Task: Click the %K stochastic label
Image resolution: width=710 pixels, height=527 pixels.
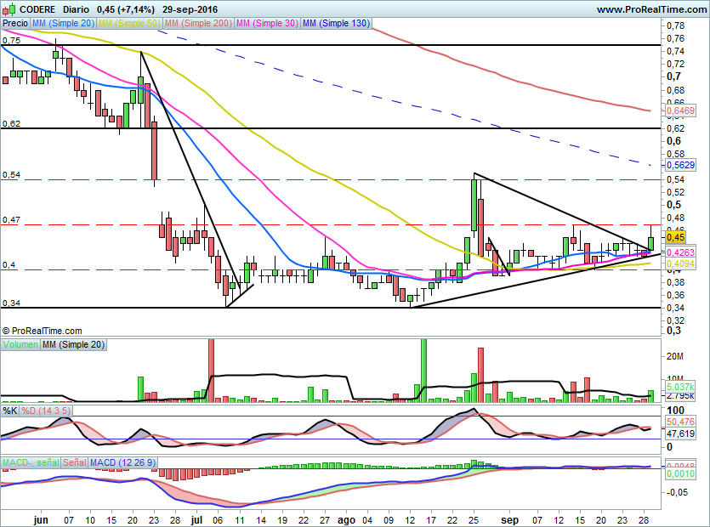Action: pos(10,411)
